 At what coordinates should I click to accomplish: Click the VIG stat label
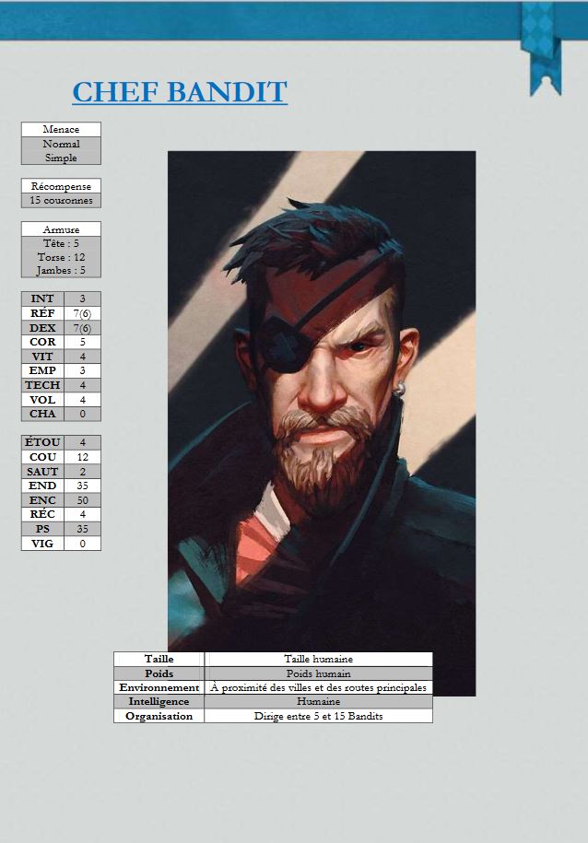pos(42,543)
